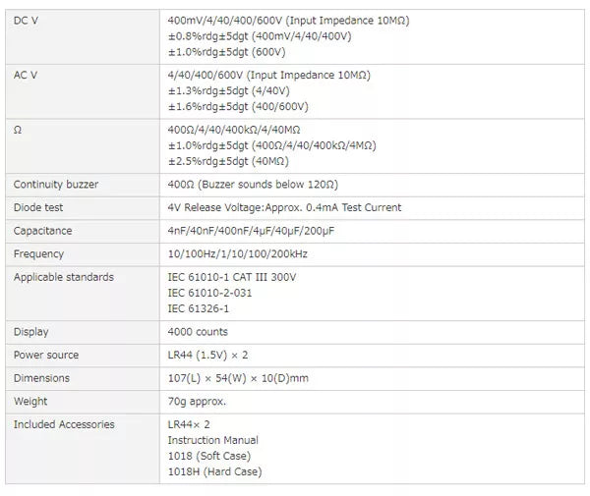The height and width of the screenshot is (496, 590).
Task: Select the 4000 counts value
Action: pos(198,332)
